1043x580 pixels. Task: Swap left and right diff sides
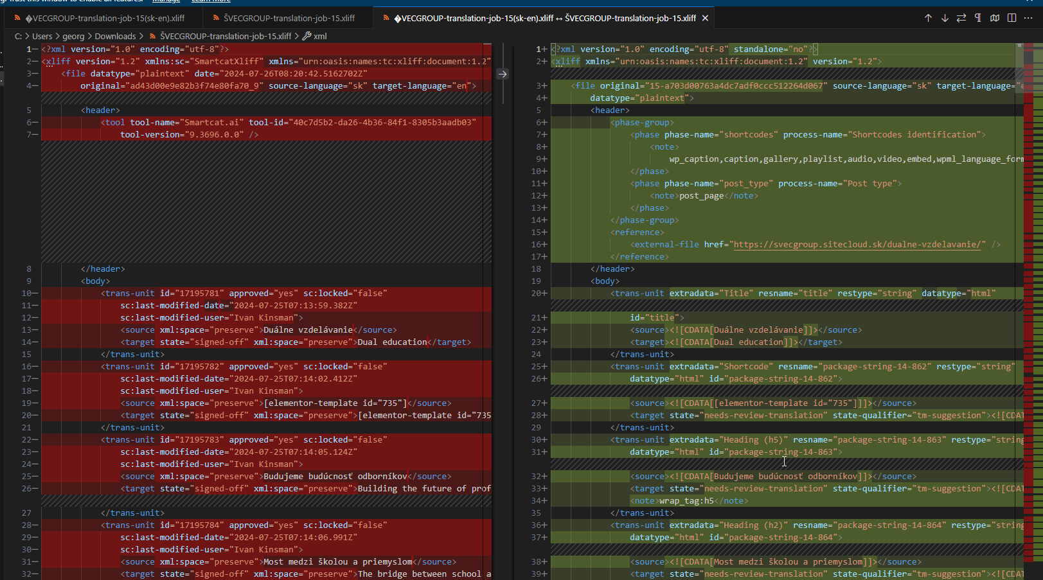click(x=961, y=18)
